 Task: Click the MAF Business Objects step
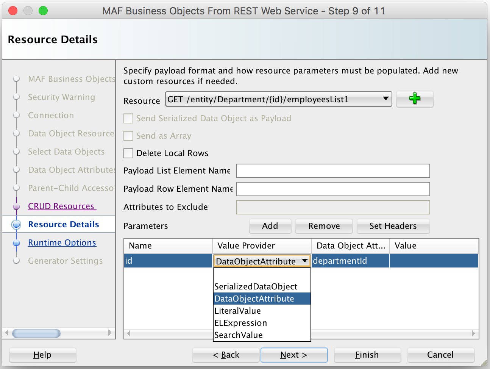click(72, 79)
